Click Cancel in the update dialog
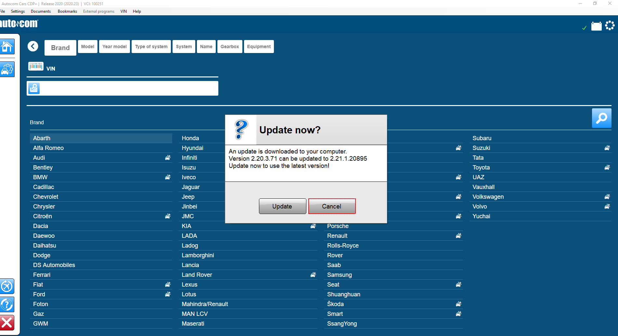Image resolution: width=618 pixels, height=336 pixels. (332, 206)
